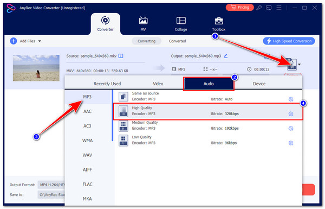
Task: Choose MP3 in the format list
Action: [x=87, y=97]
